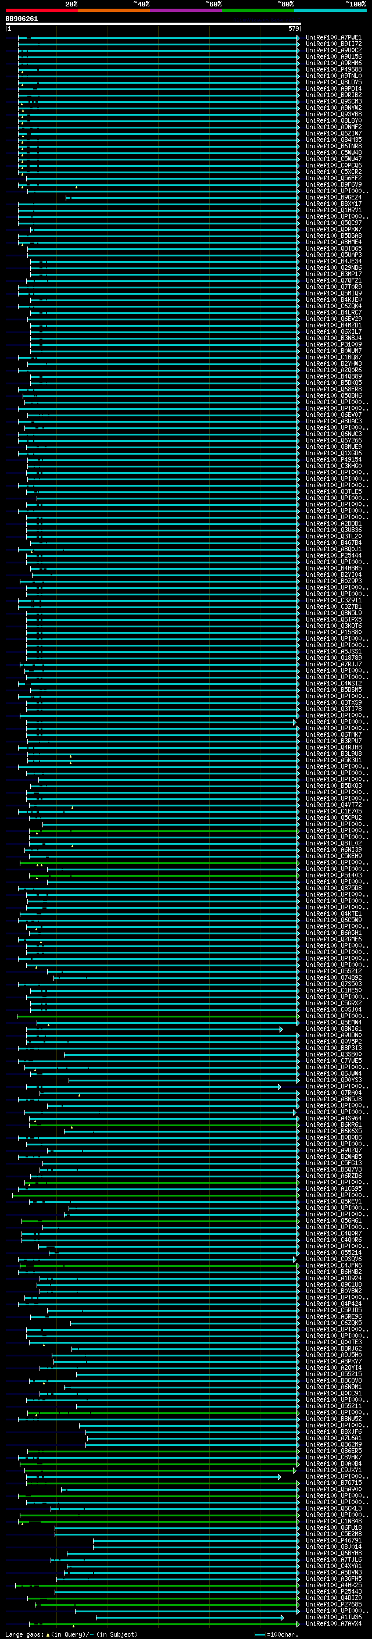Open hit UniRef100_A9U156
372x1639 pixels.
tap(333, 56)
